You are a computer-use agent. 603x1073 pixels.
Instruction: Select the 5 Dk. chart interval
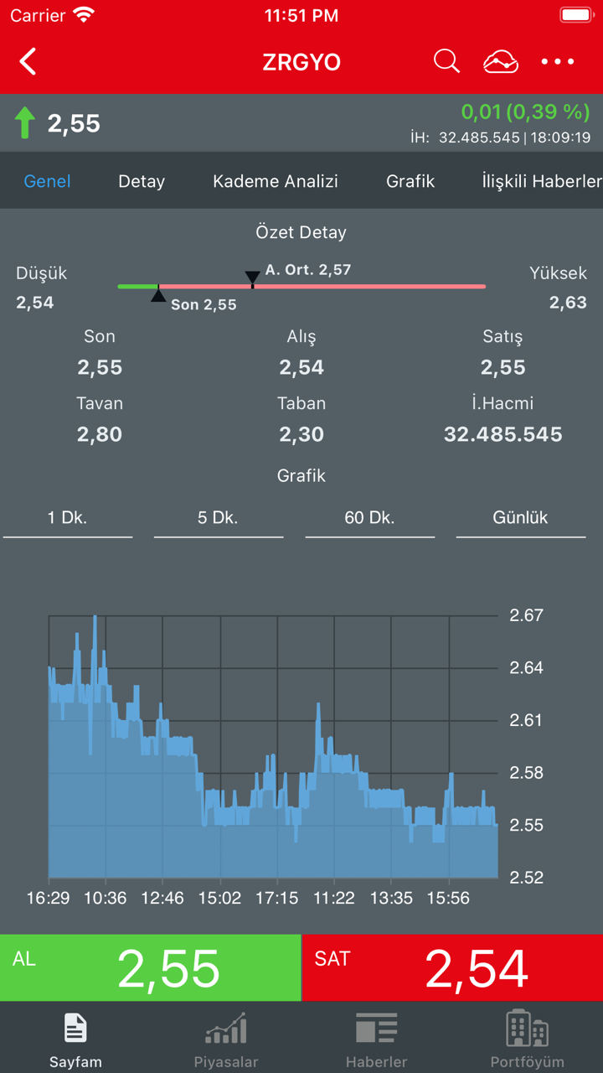coord(219,518)
